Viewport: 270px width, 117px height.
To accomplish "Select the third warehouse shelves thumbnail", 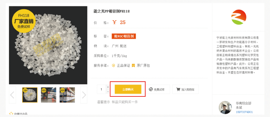I will (67, 95).
